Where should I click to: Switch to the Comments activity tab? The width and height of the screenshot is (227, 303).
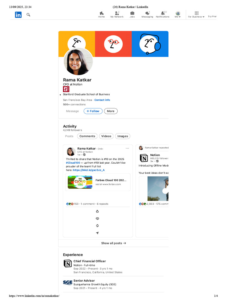[87, 136]
